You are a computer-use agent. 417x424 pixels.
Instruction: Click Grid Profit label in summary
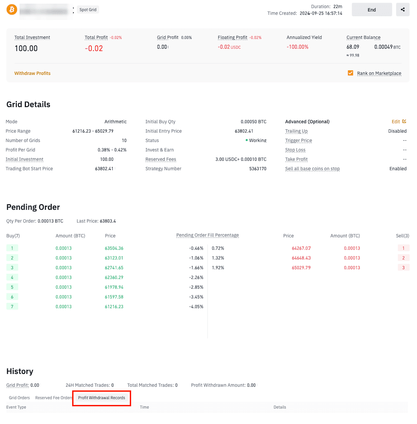pyautogui.click(x=167, y=37)
